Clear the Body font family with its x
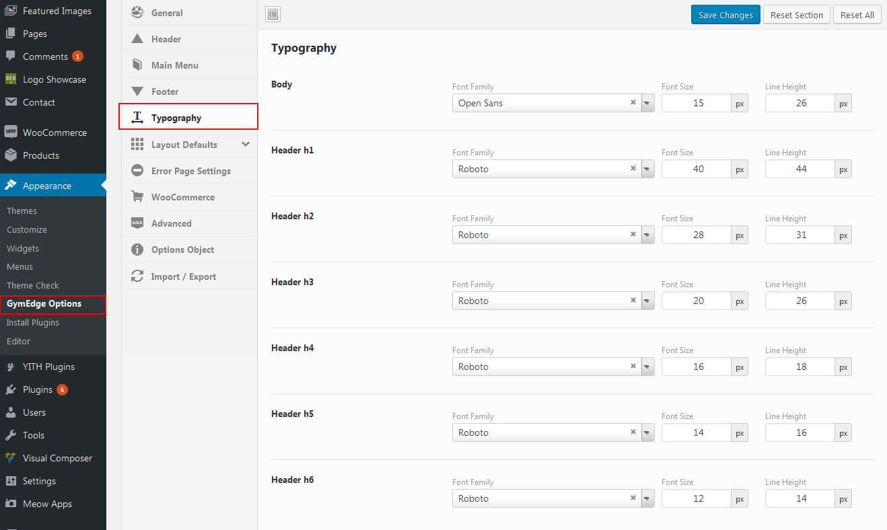The width and height of the screenshot is (887, 530). pos(633,103)
